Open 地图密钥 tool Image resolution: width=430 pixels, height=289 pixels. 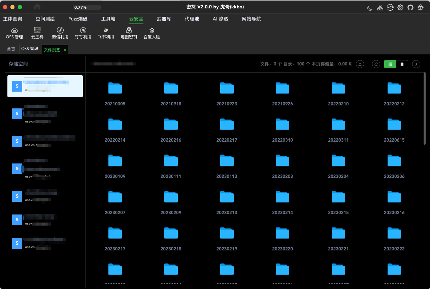coord(129,33)
